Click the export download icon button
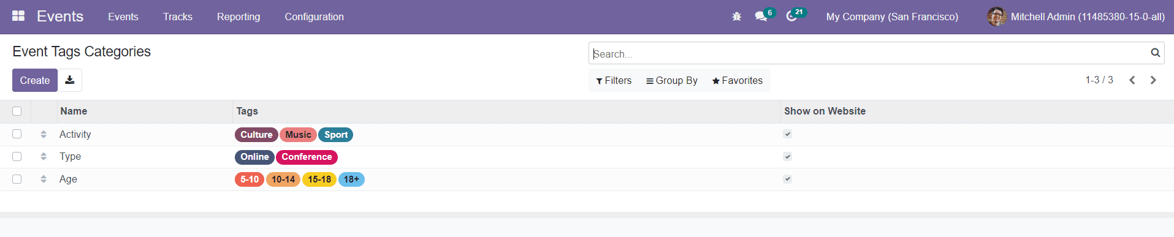1174x237 pixels. 70,80
